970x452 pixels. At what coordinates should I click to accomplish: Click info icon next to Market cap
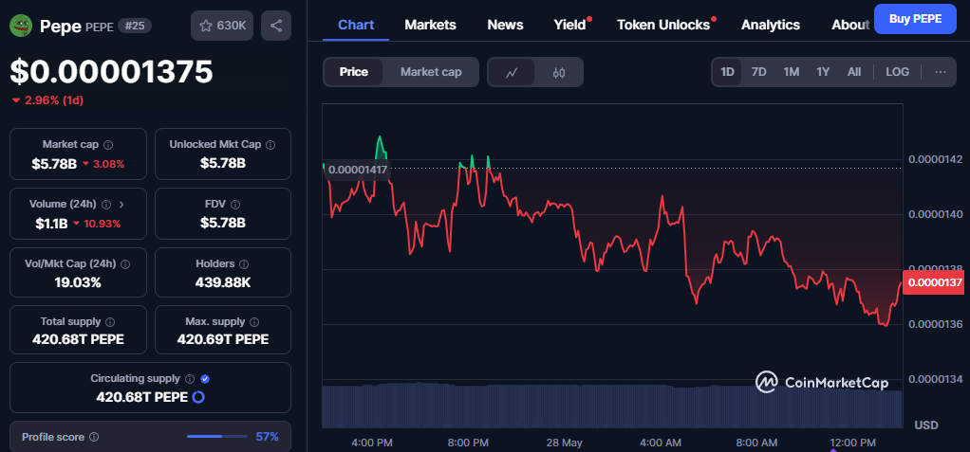pyautogui.click(x=108, y=144)
